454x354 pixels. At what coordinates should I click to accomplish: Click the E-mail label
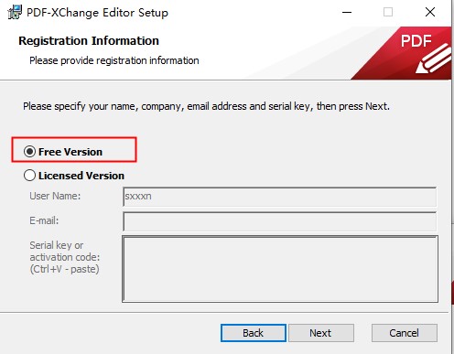(44, 220)
